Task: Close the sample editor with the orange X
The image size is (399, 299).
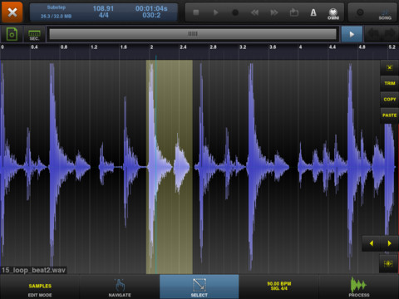Action: pos(12,12)
